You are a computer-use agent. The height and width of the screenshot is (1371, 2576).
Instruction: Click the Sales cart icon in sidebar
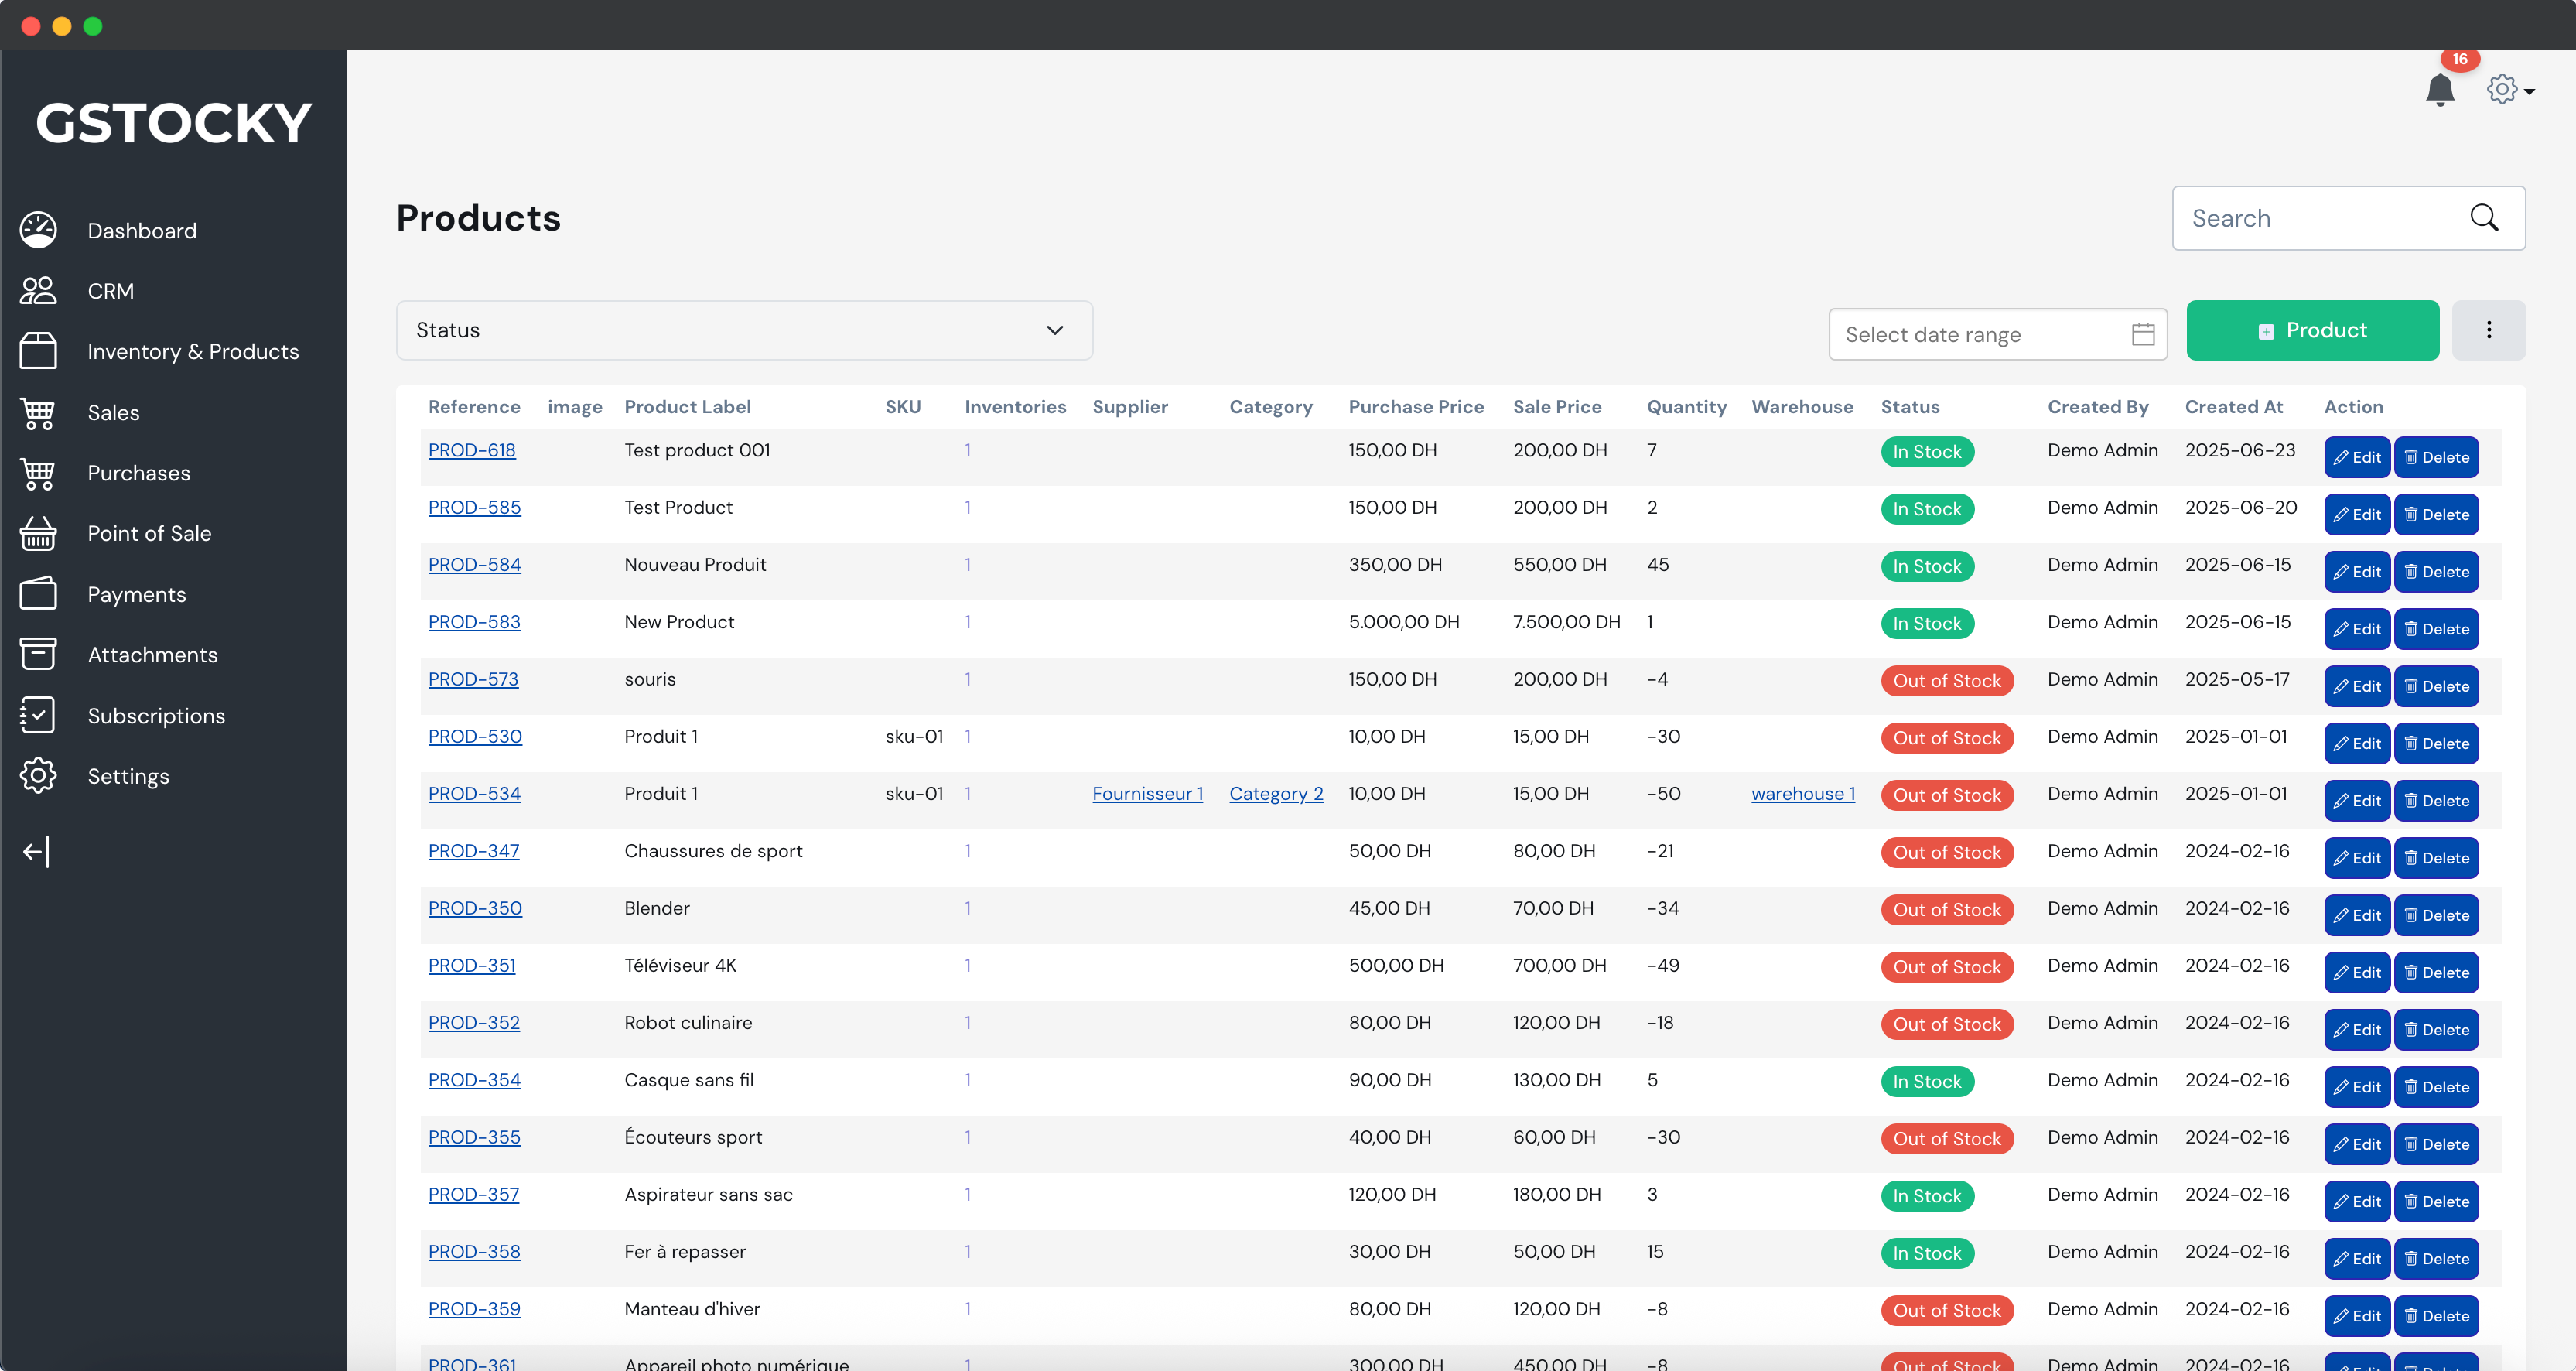pos(38,412)
